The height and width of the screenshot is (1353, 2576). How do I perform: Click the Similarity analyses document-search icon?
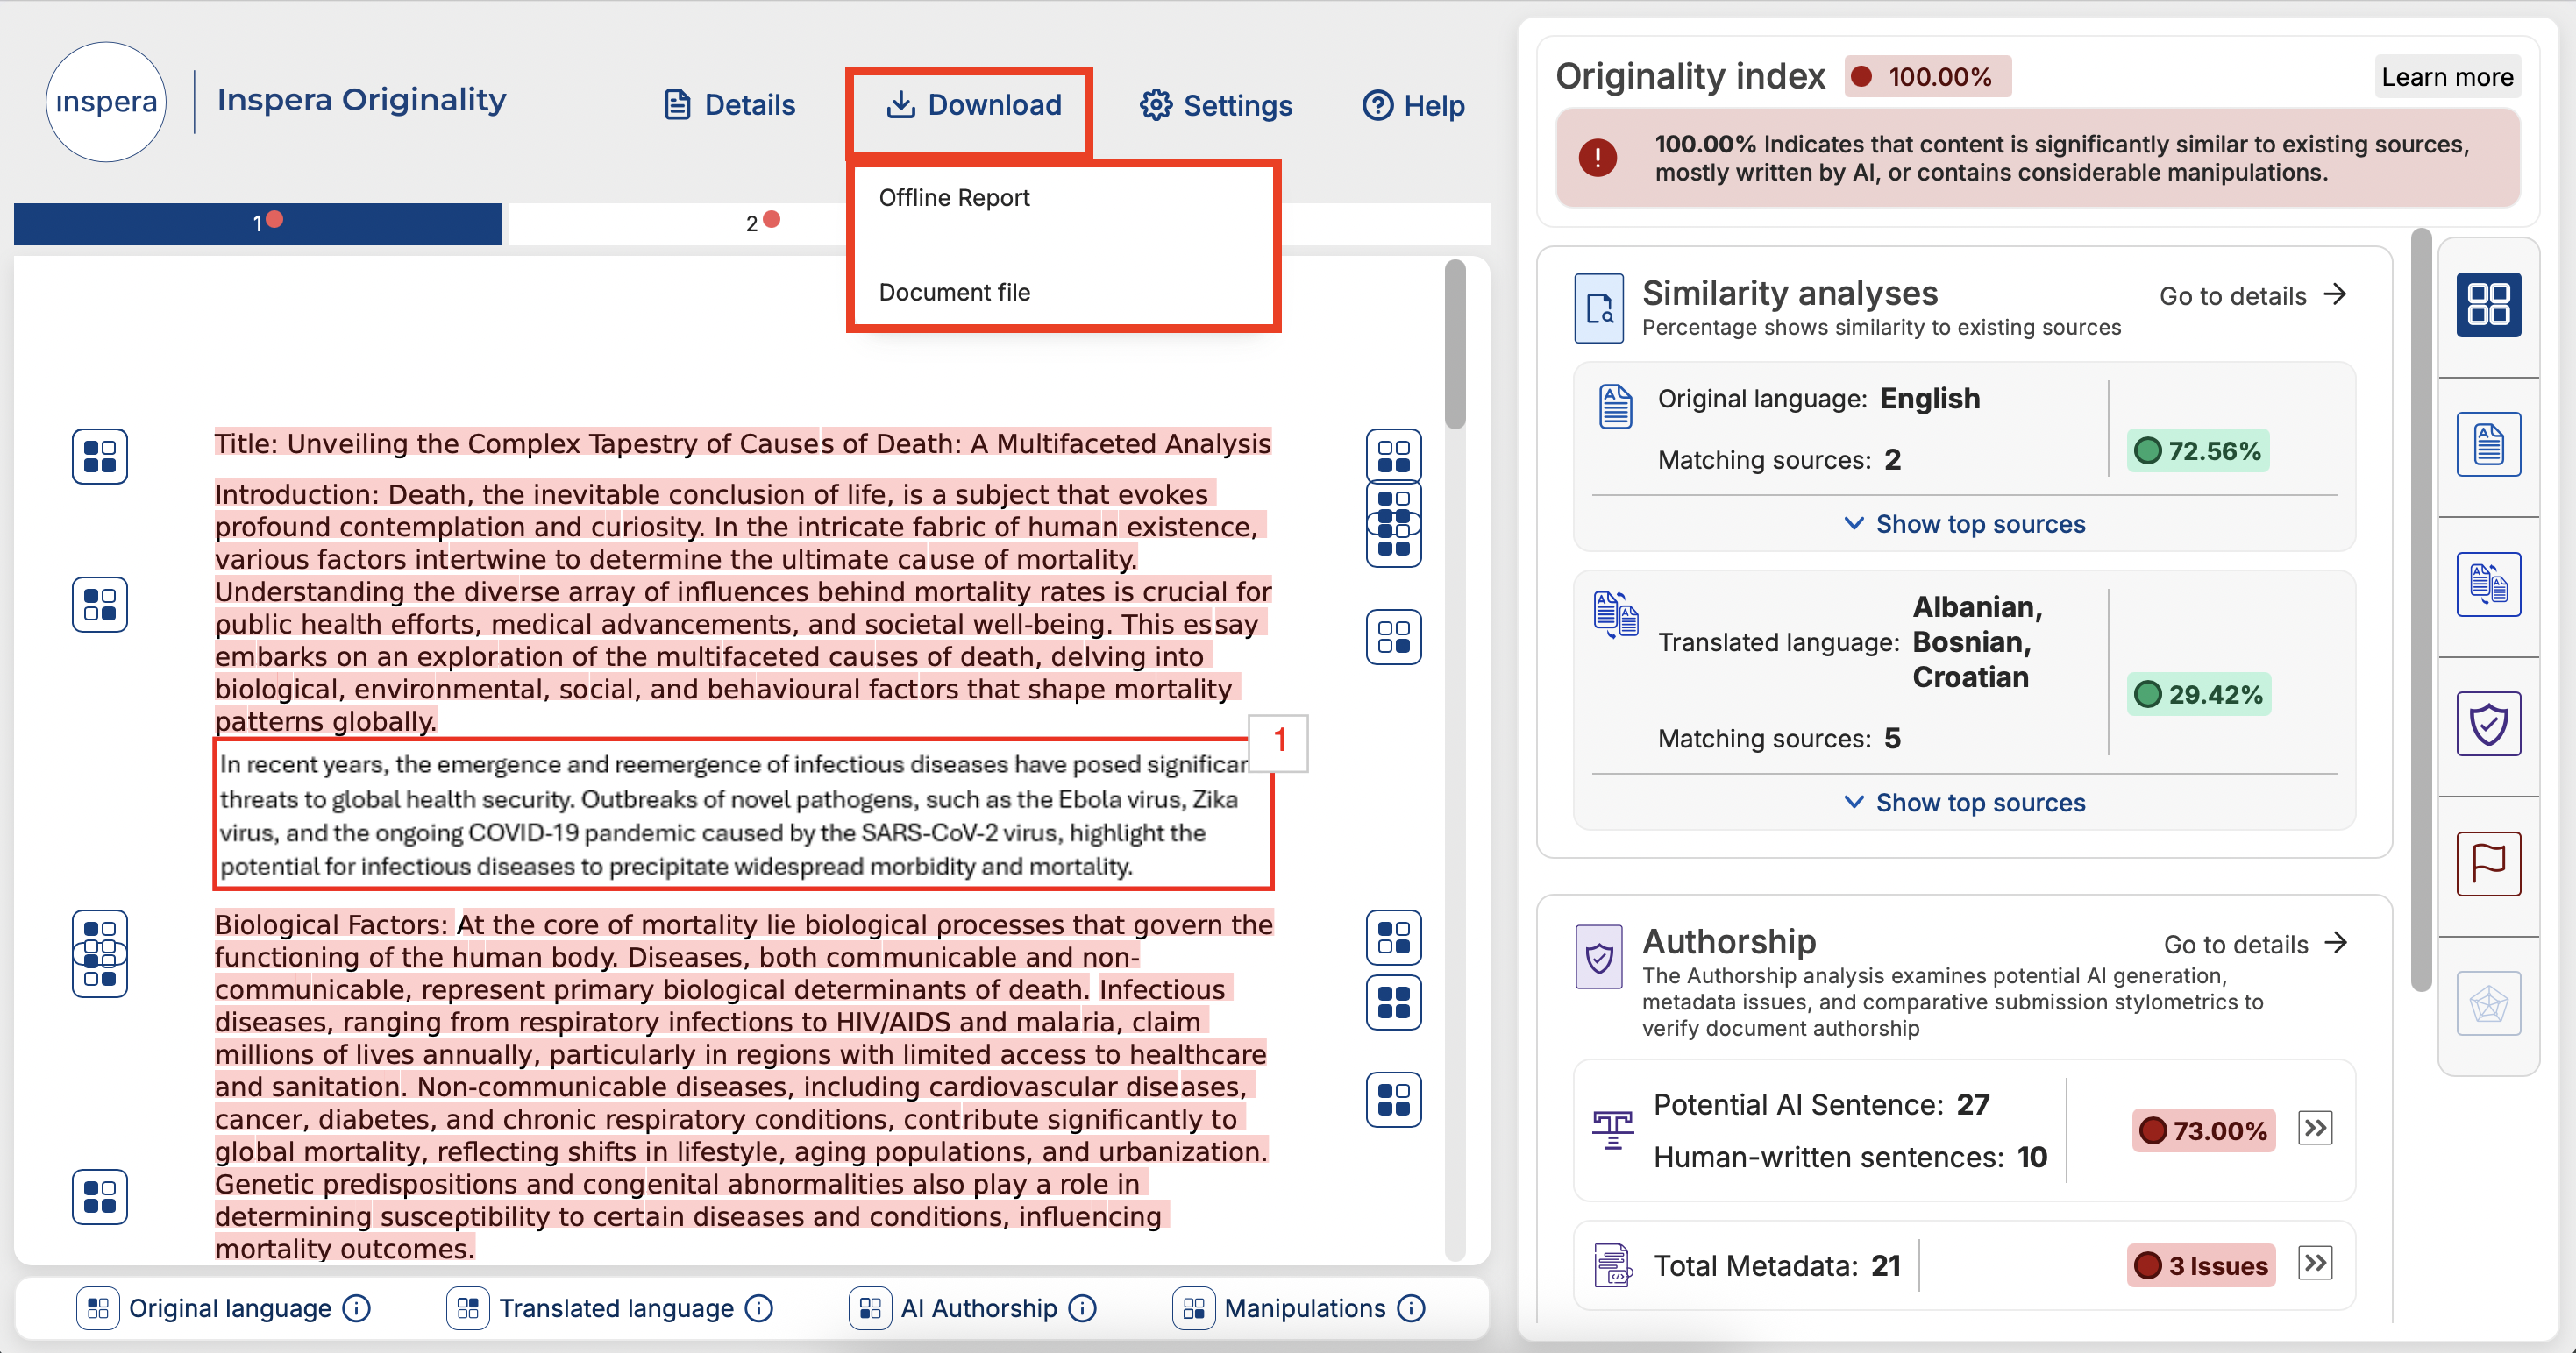pos(1599,308)
